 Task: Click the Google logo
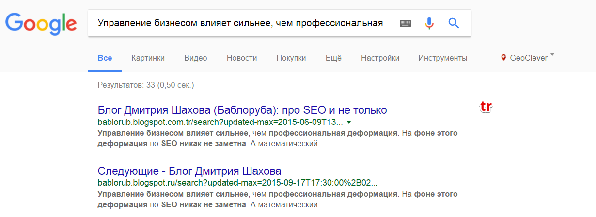41,23
